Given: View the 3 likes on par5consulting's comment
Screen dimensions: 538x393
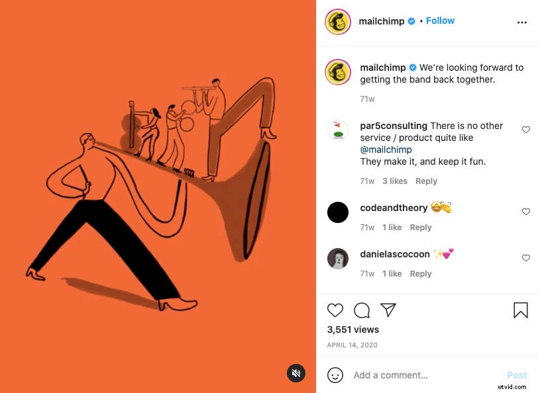Looking at the screenshot, I should coord(394,181).
